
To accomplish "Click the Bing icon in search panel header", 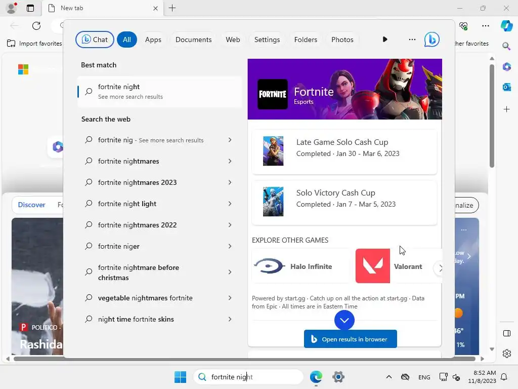I will pos(432,40).
